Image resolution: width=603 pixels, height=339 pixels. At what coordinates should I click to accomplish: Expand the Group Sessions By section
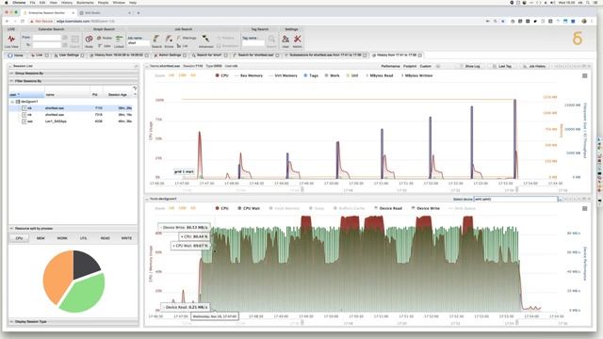tap(73, 73)
